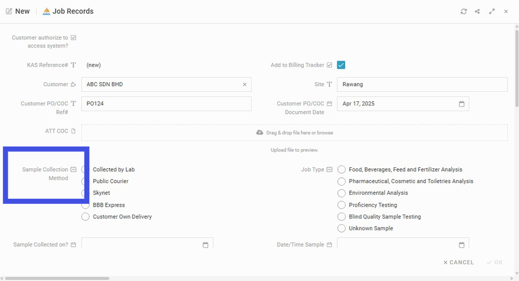Uncheck the Add to Billing Tracker checkbox
This screenshot has width=519, height=281.
click(x=341, y=65)
